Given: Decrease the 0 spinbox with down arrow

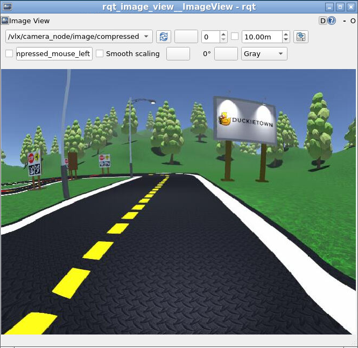Looking at the screenshot, I should (223, 40).
